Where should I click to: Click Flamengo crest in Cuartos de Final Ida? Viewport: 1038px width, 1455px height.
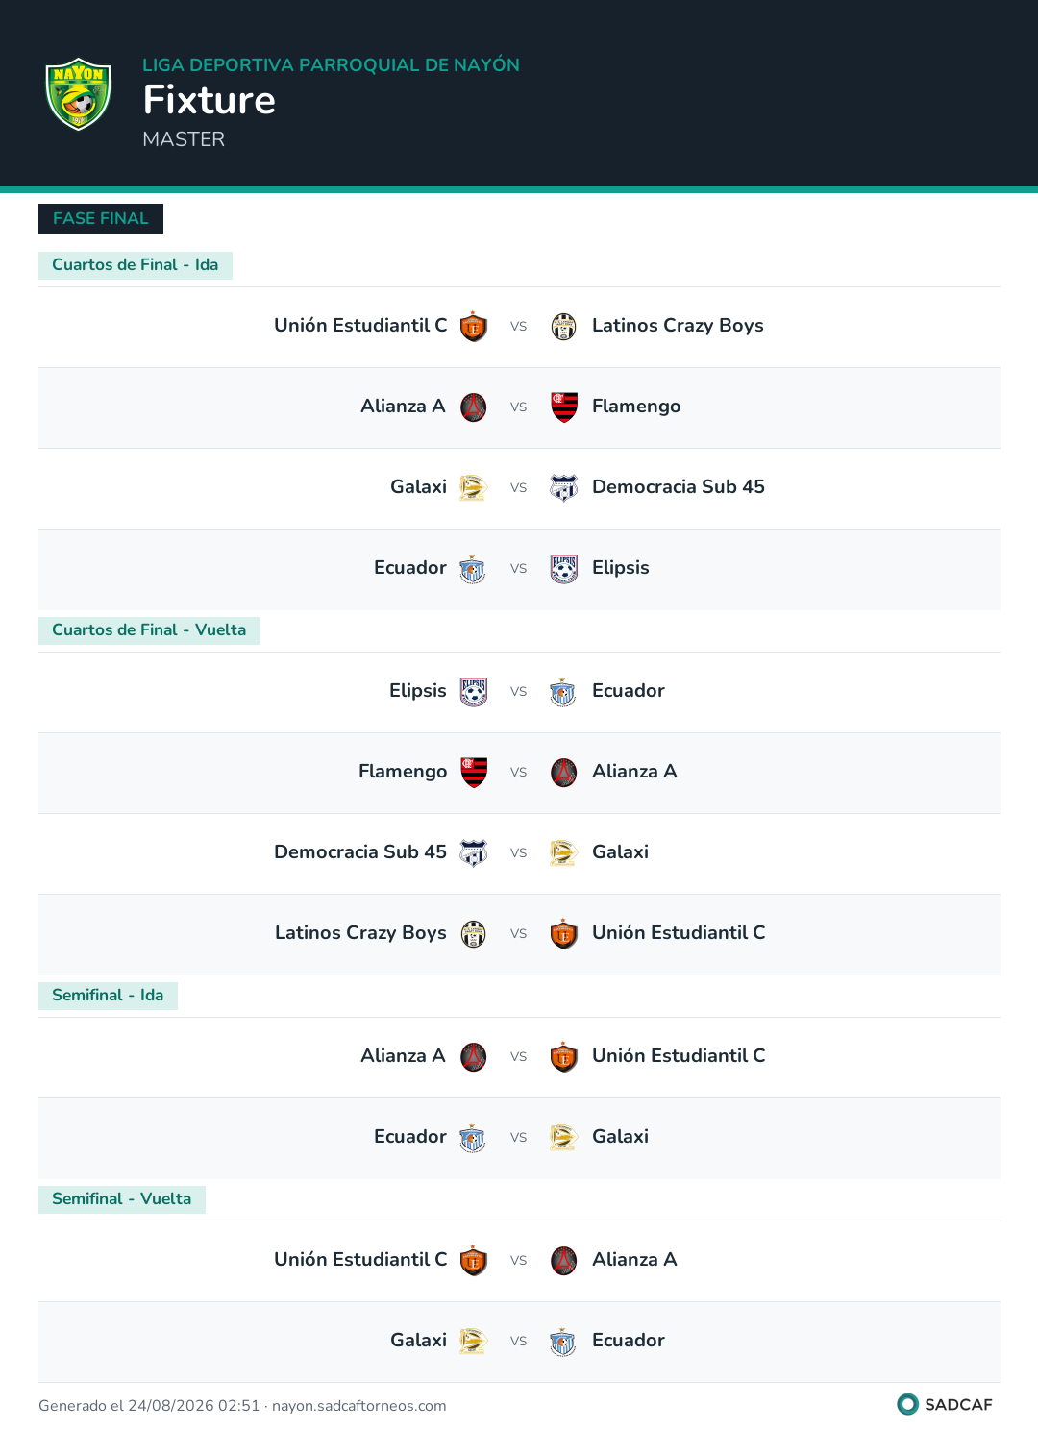(x=564, y=407)
